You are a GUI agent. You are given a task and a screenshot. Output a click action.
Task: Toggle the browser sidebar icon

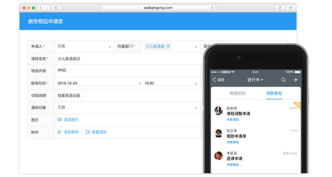[56, 8]
